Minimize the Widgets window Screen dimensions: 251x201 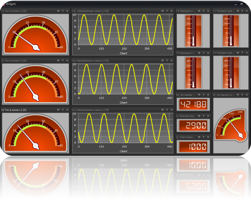click(236, 4)
